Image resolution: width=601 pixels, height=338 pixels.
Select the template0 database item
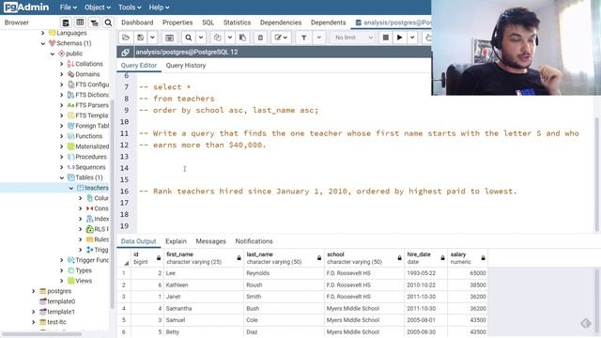(x=61, y=301)
